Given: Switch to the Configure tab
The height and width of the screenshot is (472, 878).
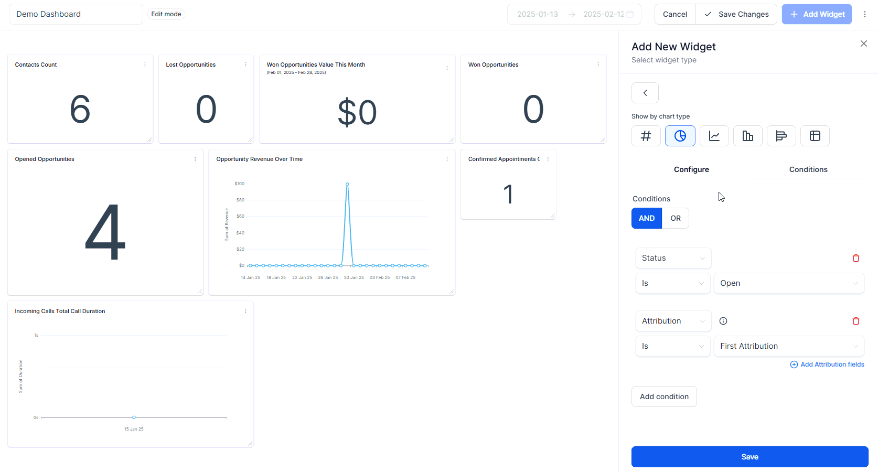Looking at the screenshot, I should 691,169.
